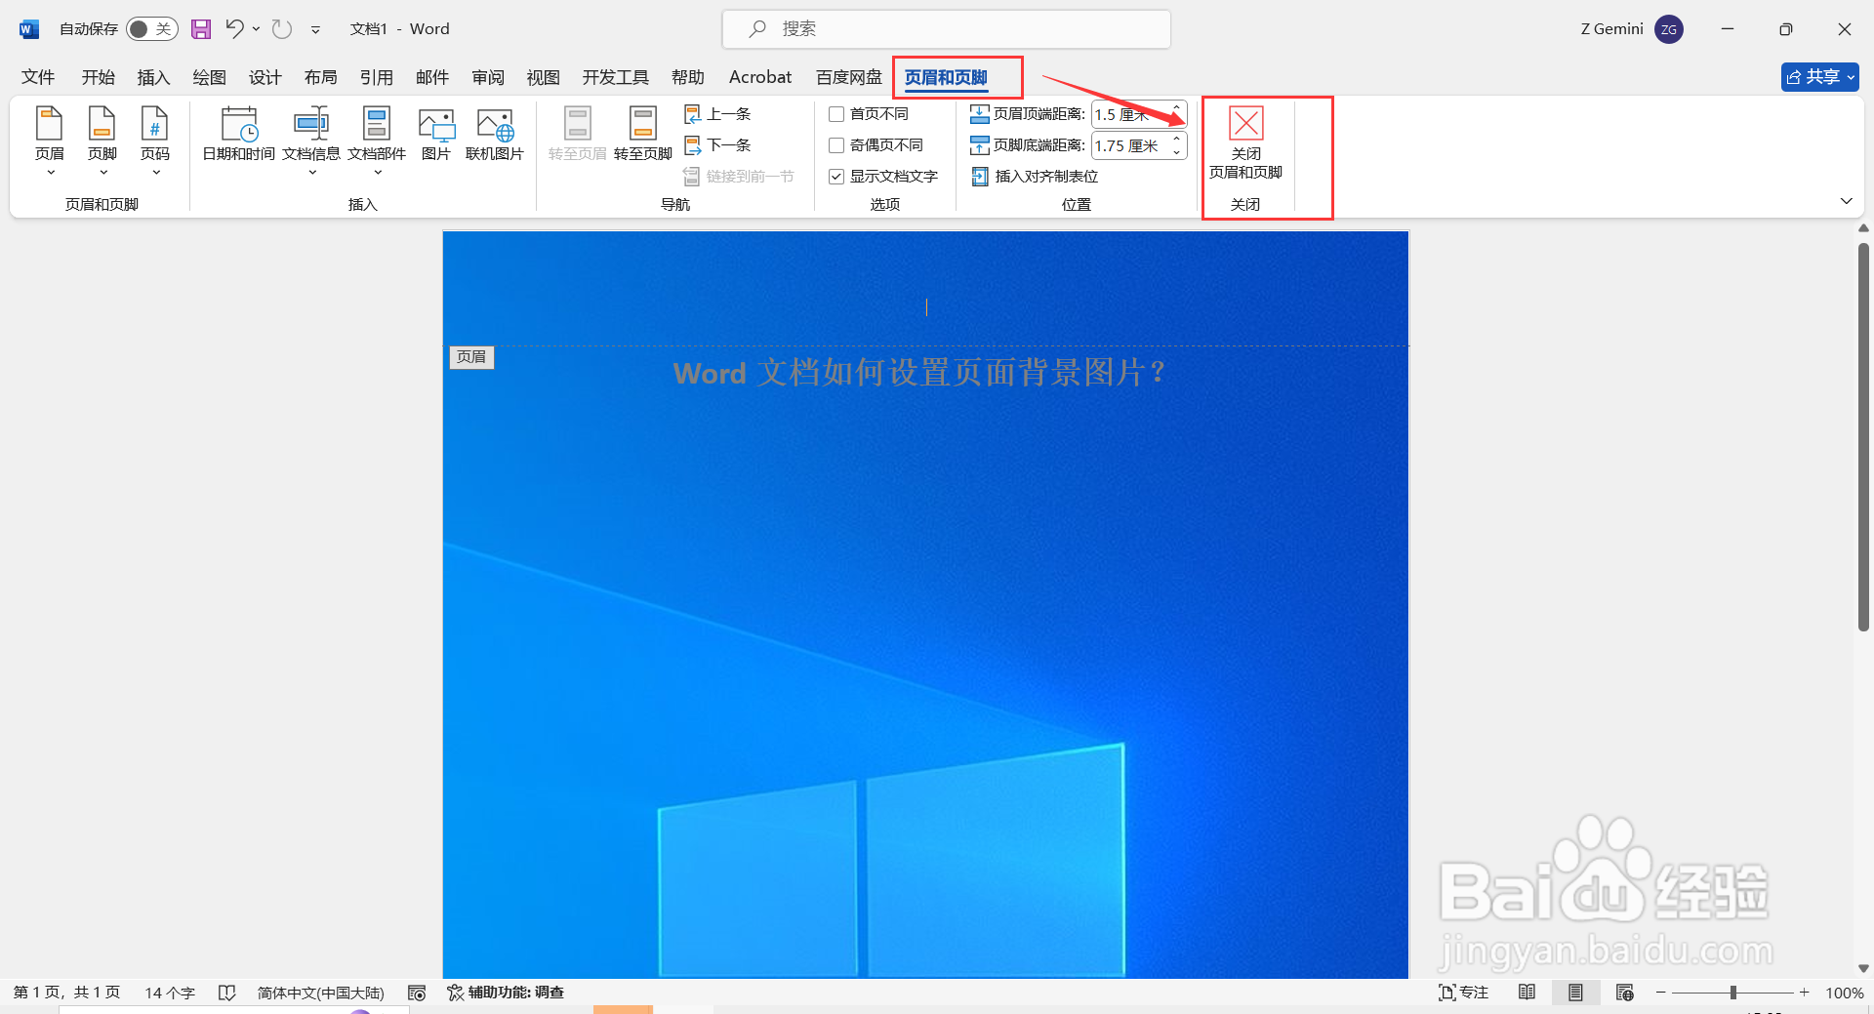Switch to the 插入 ribbon tab
Screen dimensions: 1874x1014
click(x=153, y=77)
